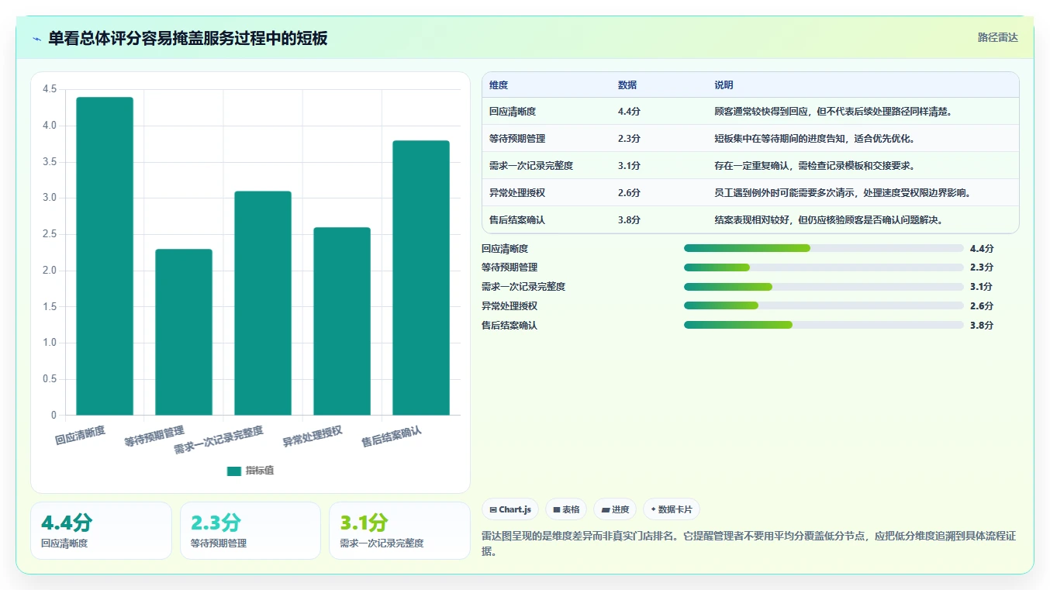Click the 等待预期管理 bar in the chart
The width and height of the screenshot is (1050, 590).
pos(184,332)
